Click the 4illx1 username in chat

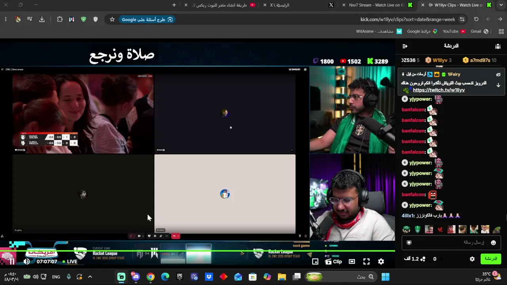point(407,216)
